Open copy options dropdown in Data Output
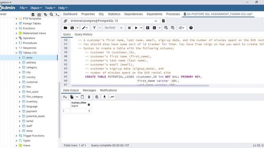The width and height of the screenshot is (264, 148). [x=77, y=97]
